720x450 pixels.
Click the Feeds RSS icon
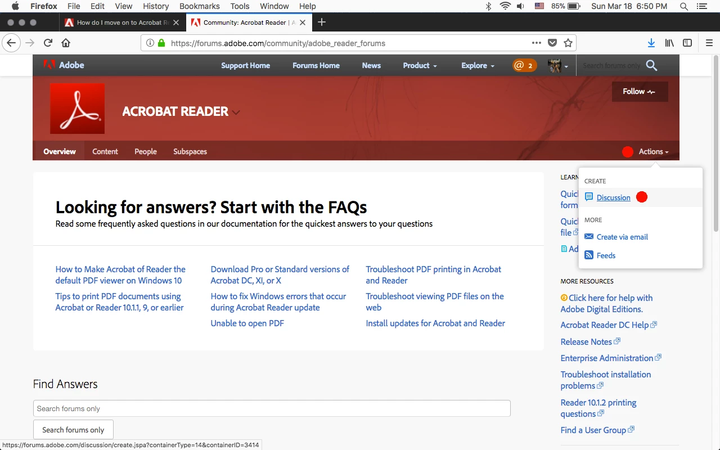click(589, 255)
